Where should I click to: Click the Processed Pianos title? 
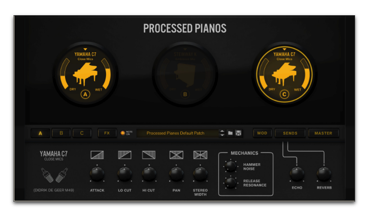coord(185,28)
